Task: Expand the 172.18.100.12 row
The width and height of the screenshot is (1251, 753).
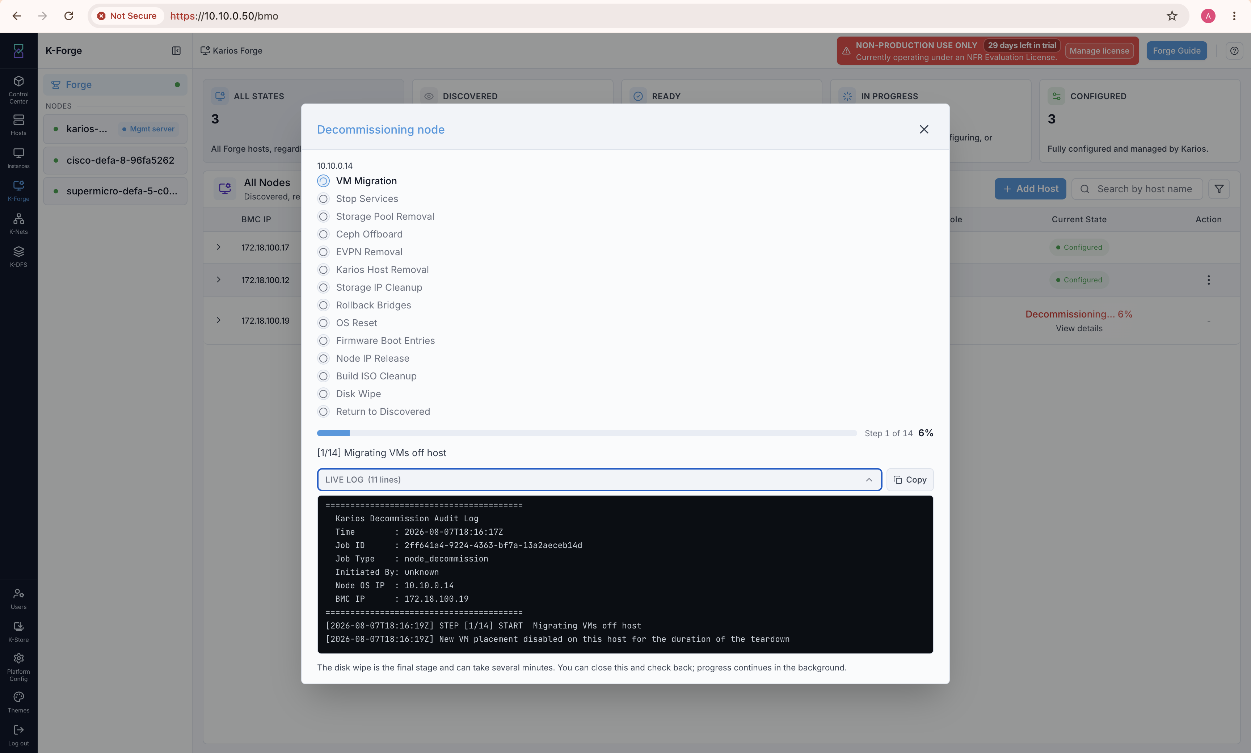Action: pos(219,279)
